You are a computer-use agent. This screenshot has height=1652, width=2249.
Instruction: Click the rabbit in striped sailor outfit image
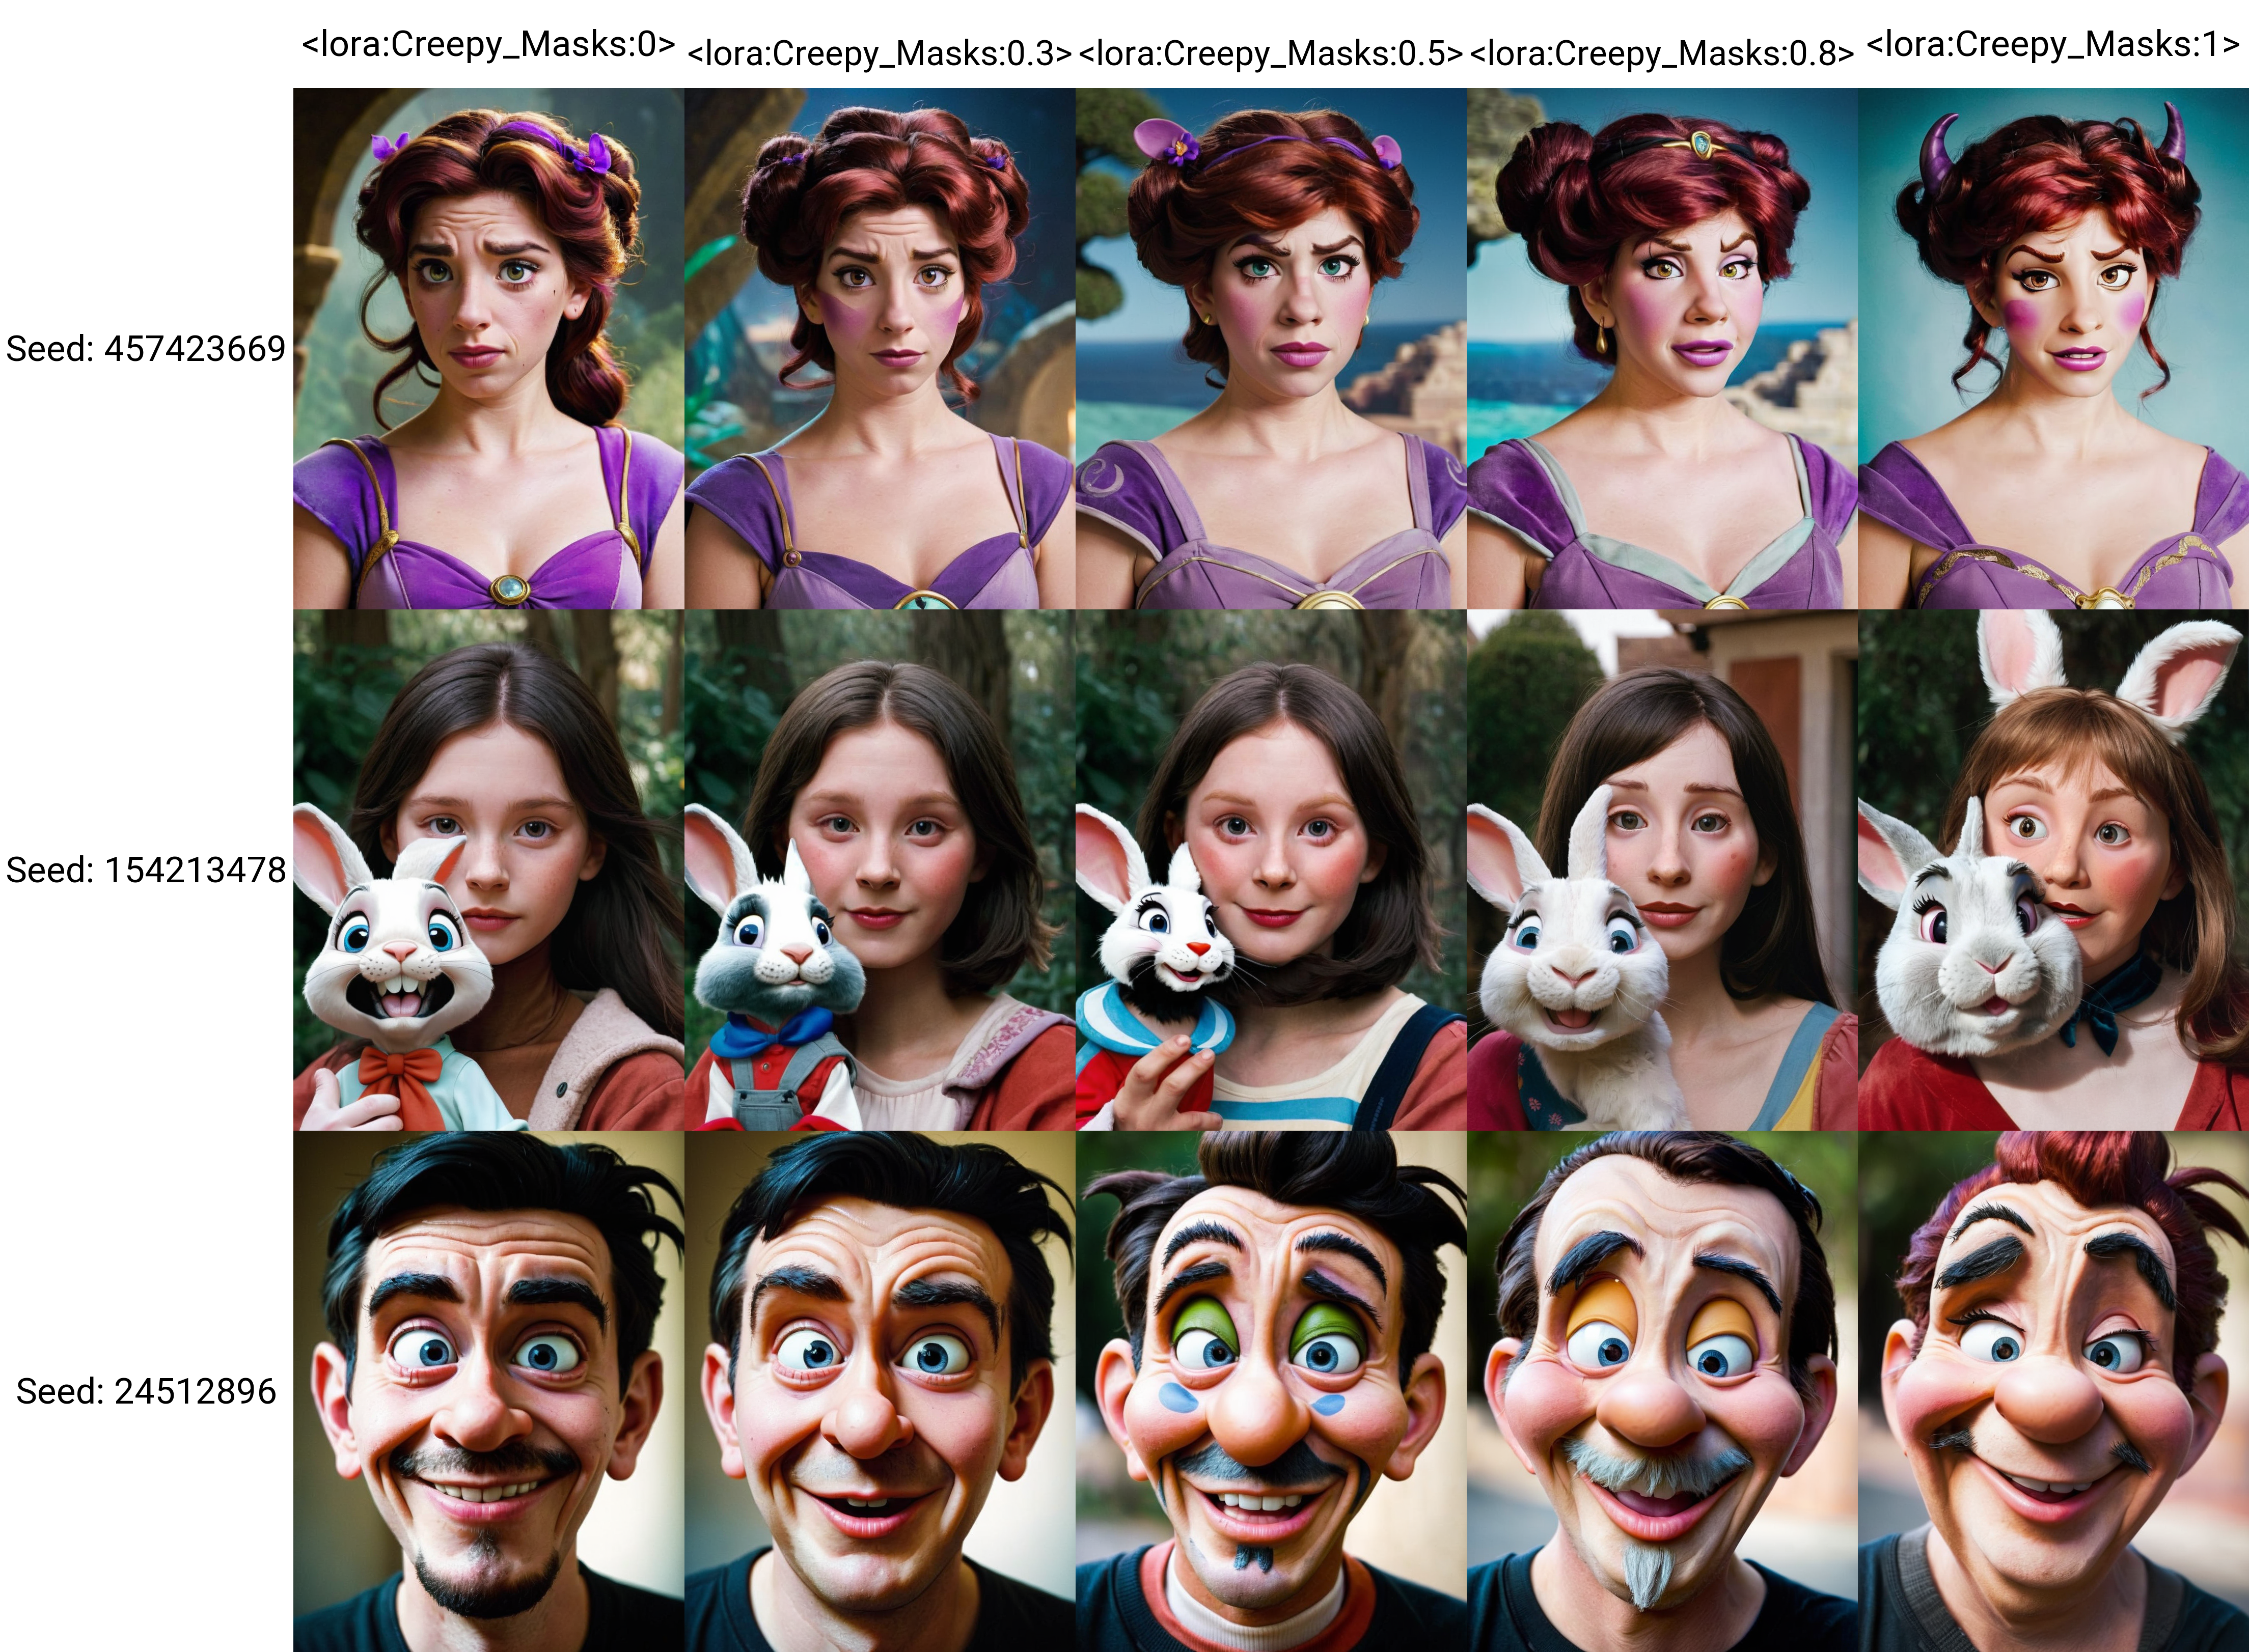click(x=1271, y=870)
